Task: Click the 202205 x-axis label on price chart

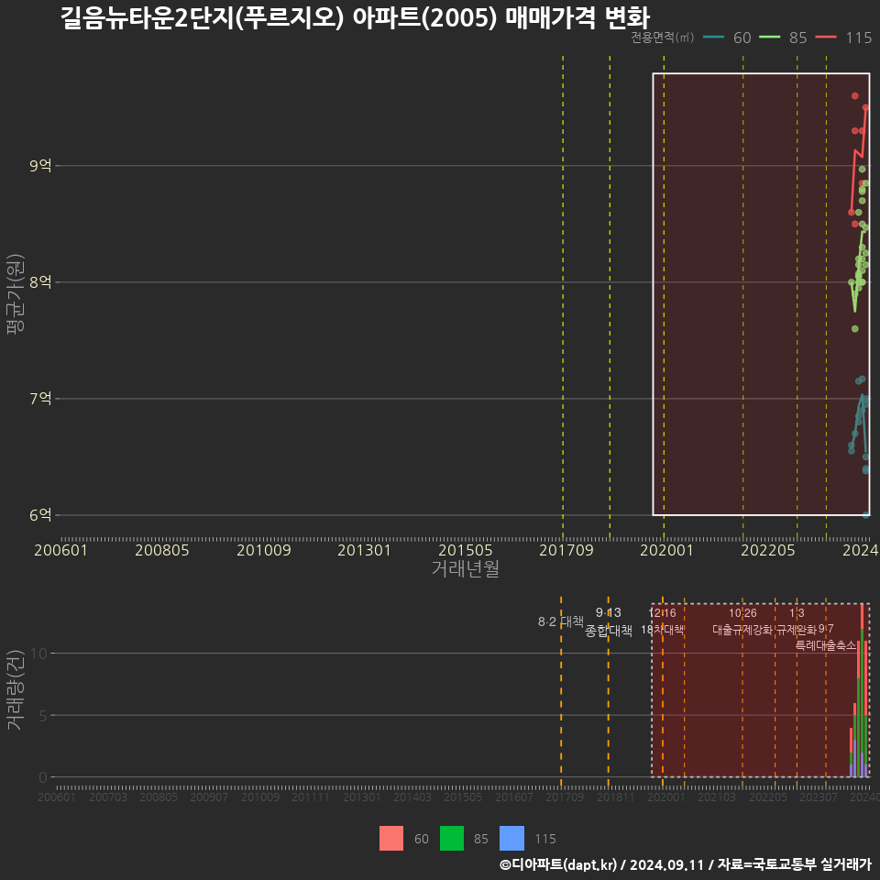Action: click(768, 550)
